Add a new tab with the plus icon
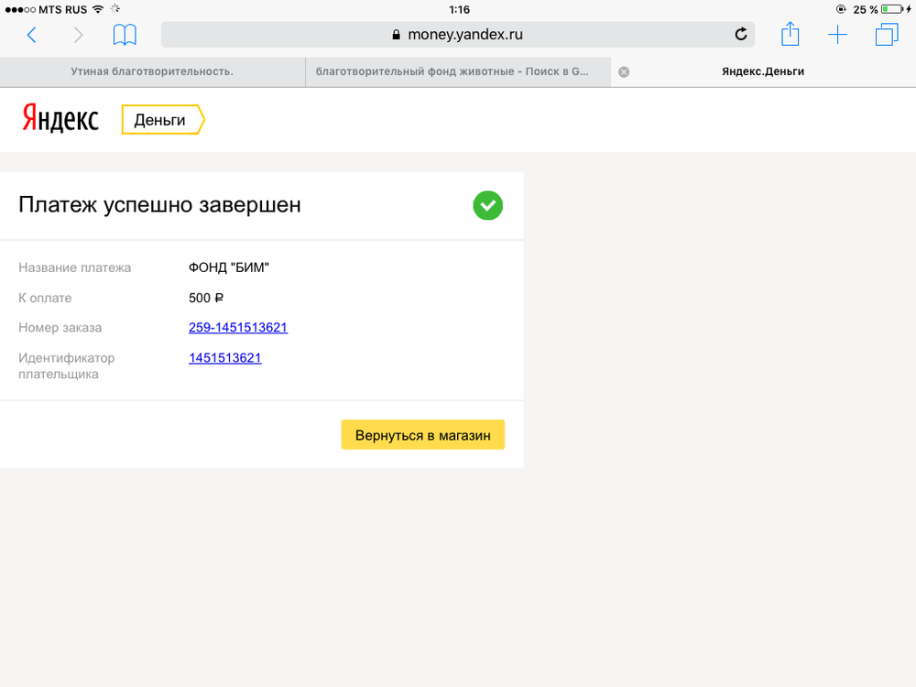The image size is (916, 687). click(837, 35)
